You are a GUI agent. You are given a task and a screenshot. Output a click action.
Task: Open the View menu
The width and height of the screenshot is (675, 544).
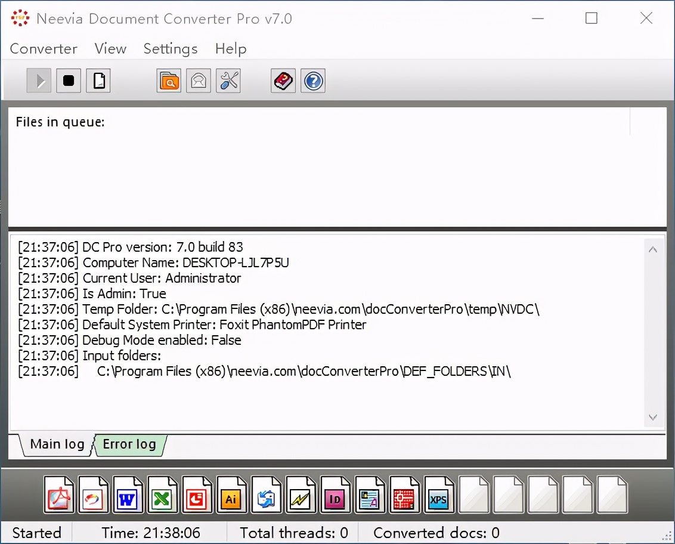[x=111, y=49]
